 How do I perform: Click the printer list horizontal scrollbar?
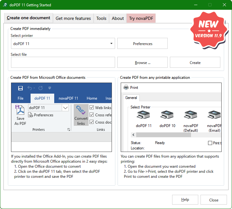click(163, 135)
